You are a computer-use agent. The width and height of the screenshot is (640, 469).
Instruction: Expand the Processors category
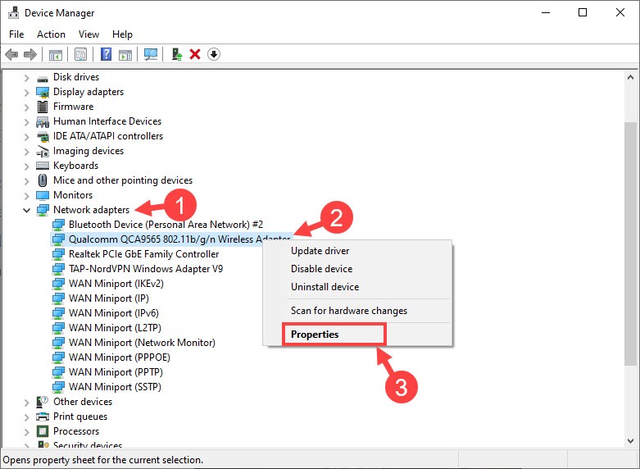[x=26, y=431]
